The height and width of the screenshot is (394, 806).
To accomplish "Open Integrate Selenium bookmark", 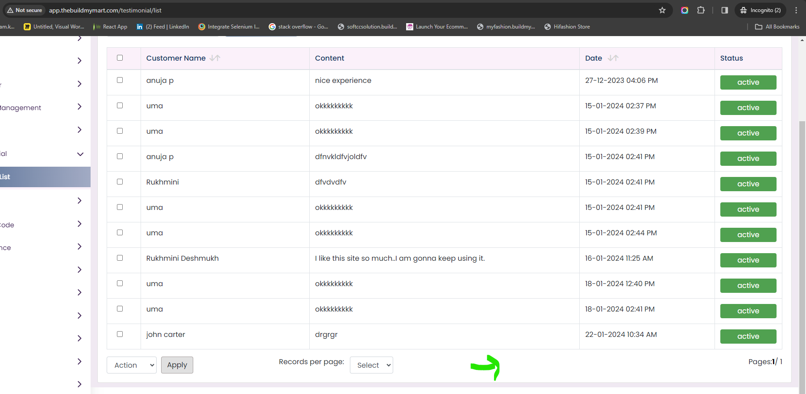I will 229,27.
